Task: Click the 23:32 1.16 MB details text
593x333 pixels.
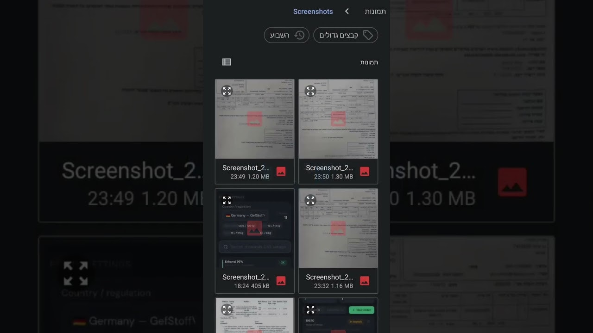Action: (334, 286)
